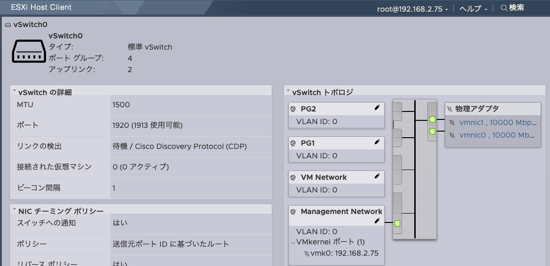Click the アップリンク: label
Screen dimensions: 550x266
pos(72,69)
